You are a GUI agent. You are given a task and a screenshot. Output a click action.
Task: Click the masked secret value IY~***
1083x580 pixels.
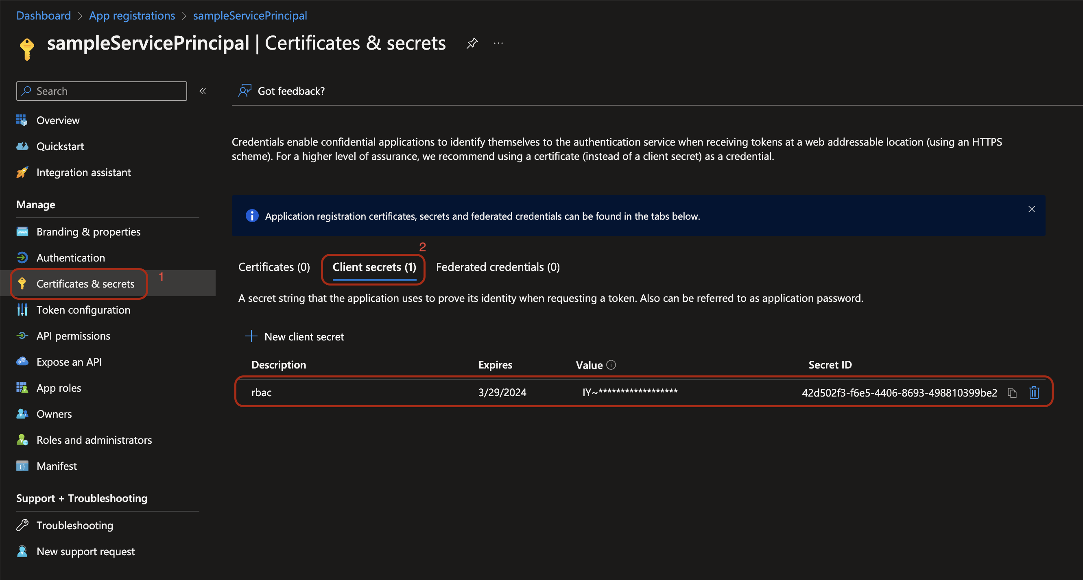pyautogui.click(x=630, y=392)
